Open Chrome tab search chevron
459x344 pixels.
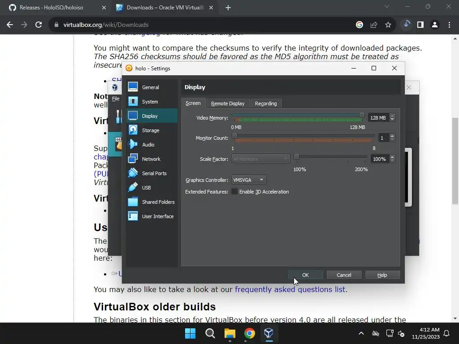[x=387, y=6]
